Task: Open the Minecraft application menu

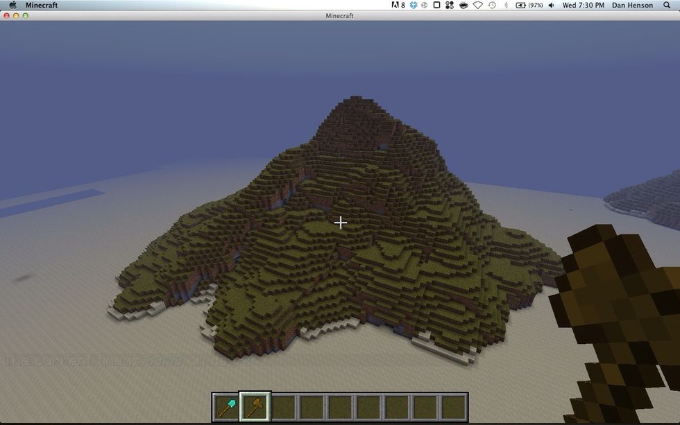Action: point(42,5)
